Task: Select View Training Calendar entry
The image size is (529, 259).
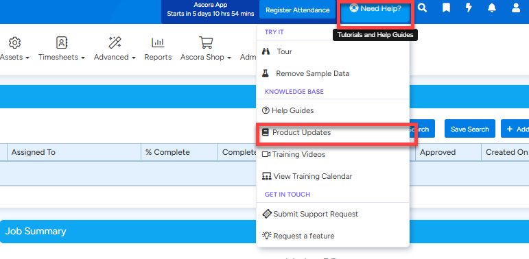Action: click(x=333, y=176)
